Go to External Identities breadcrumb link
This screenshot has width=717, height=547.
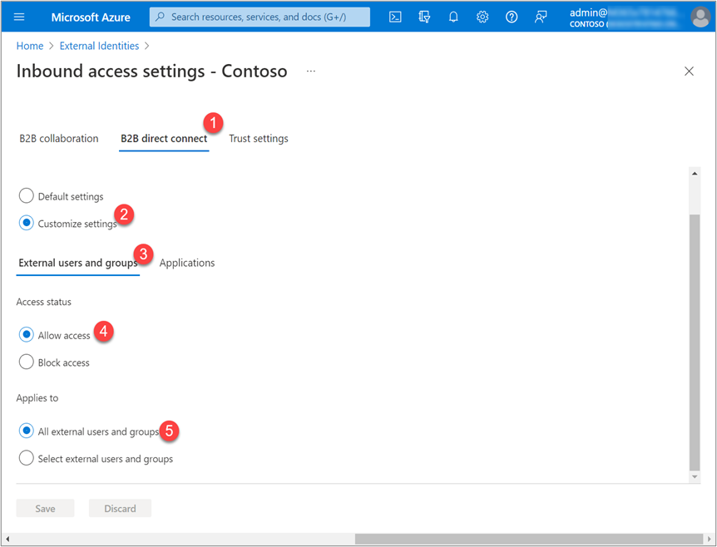pyautogui.click(x=99, y=46)
